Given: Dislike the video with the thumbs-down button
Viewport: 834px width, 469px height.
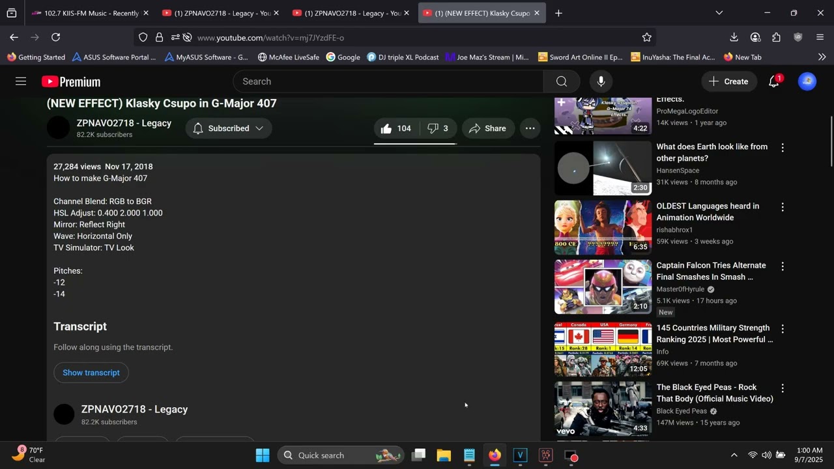Looking at the screenshot, I should pyautogui.click(x=438, y=128).
